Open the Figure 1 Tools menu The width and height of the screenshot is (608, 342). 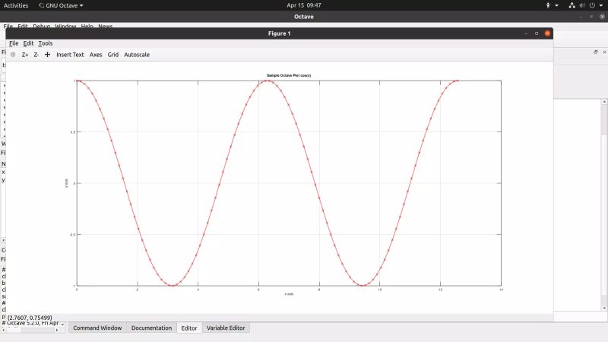(x=46, y=43)
